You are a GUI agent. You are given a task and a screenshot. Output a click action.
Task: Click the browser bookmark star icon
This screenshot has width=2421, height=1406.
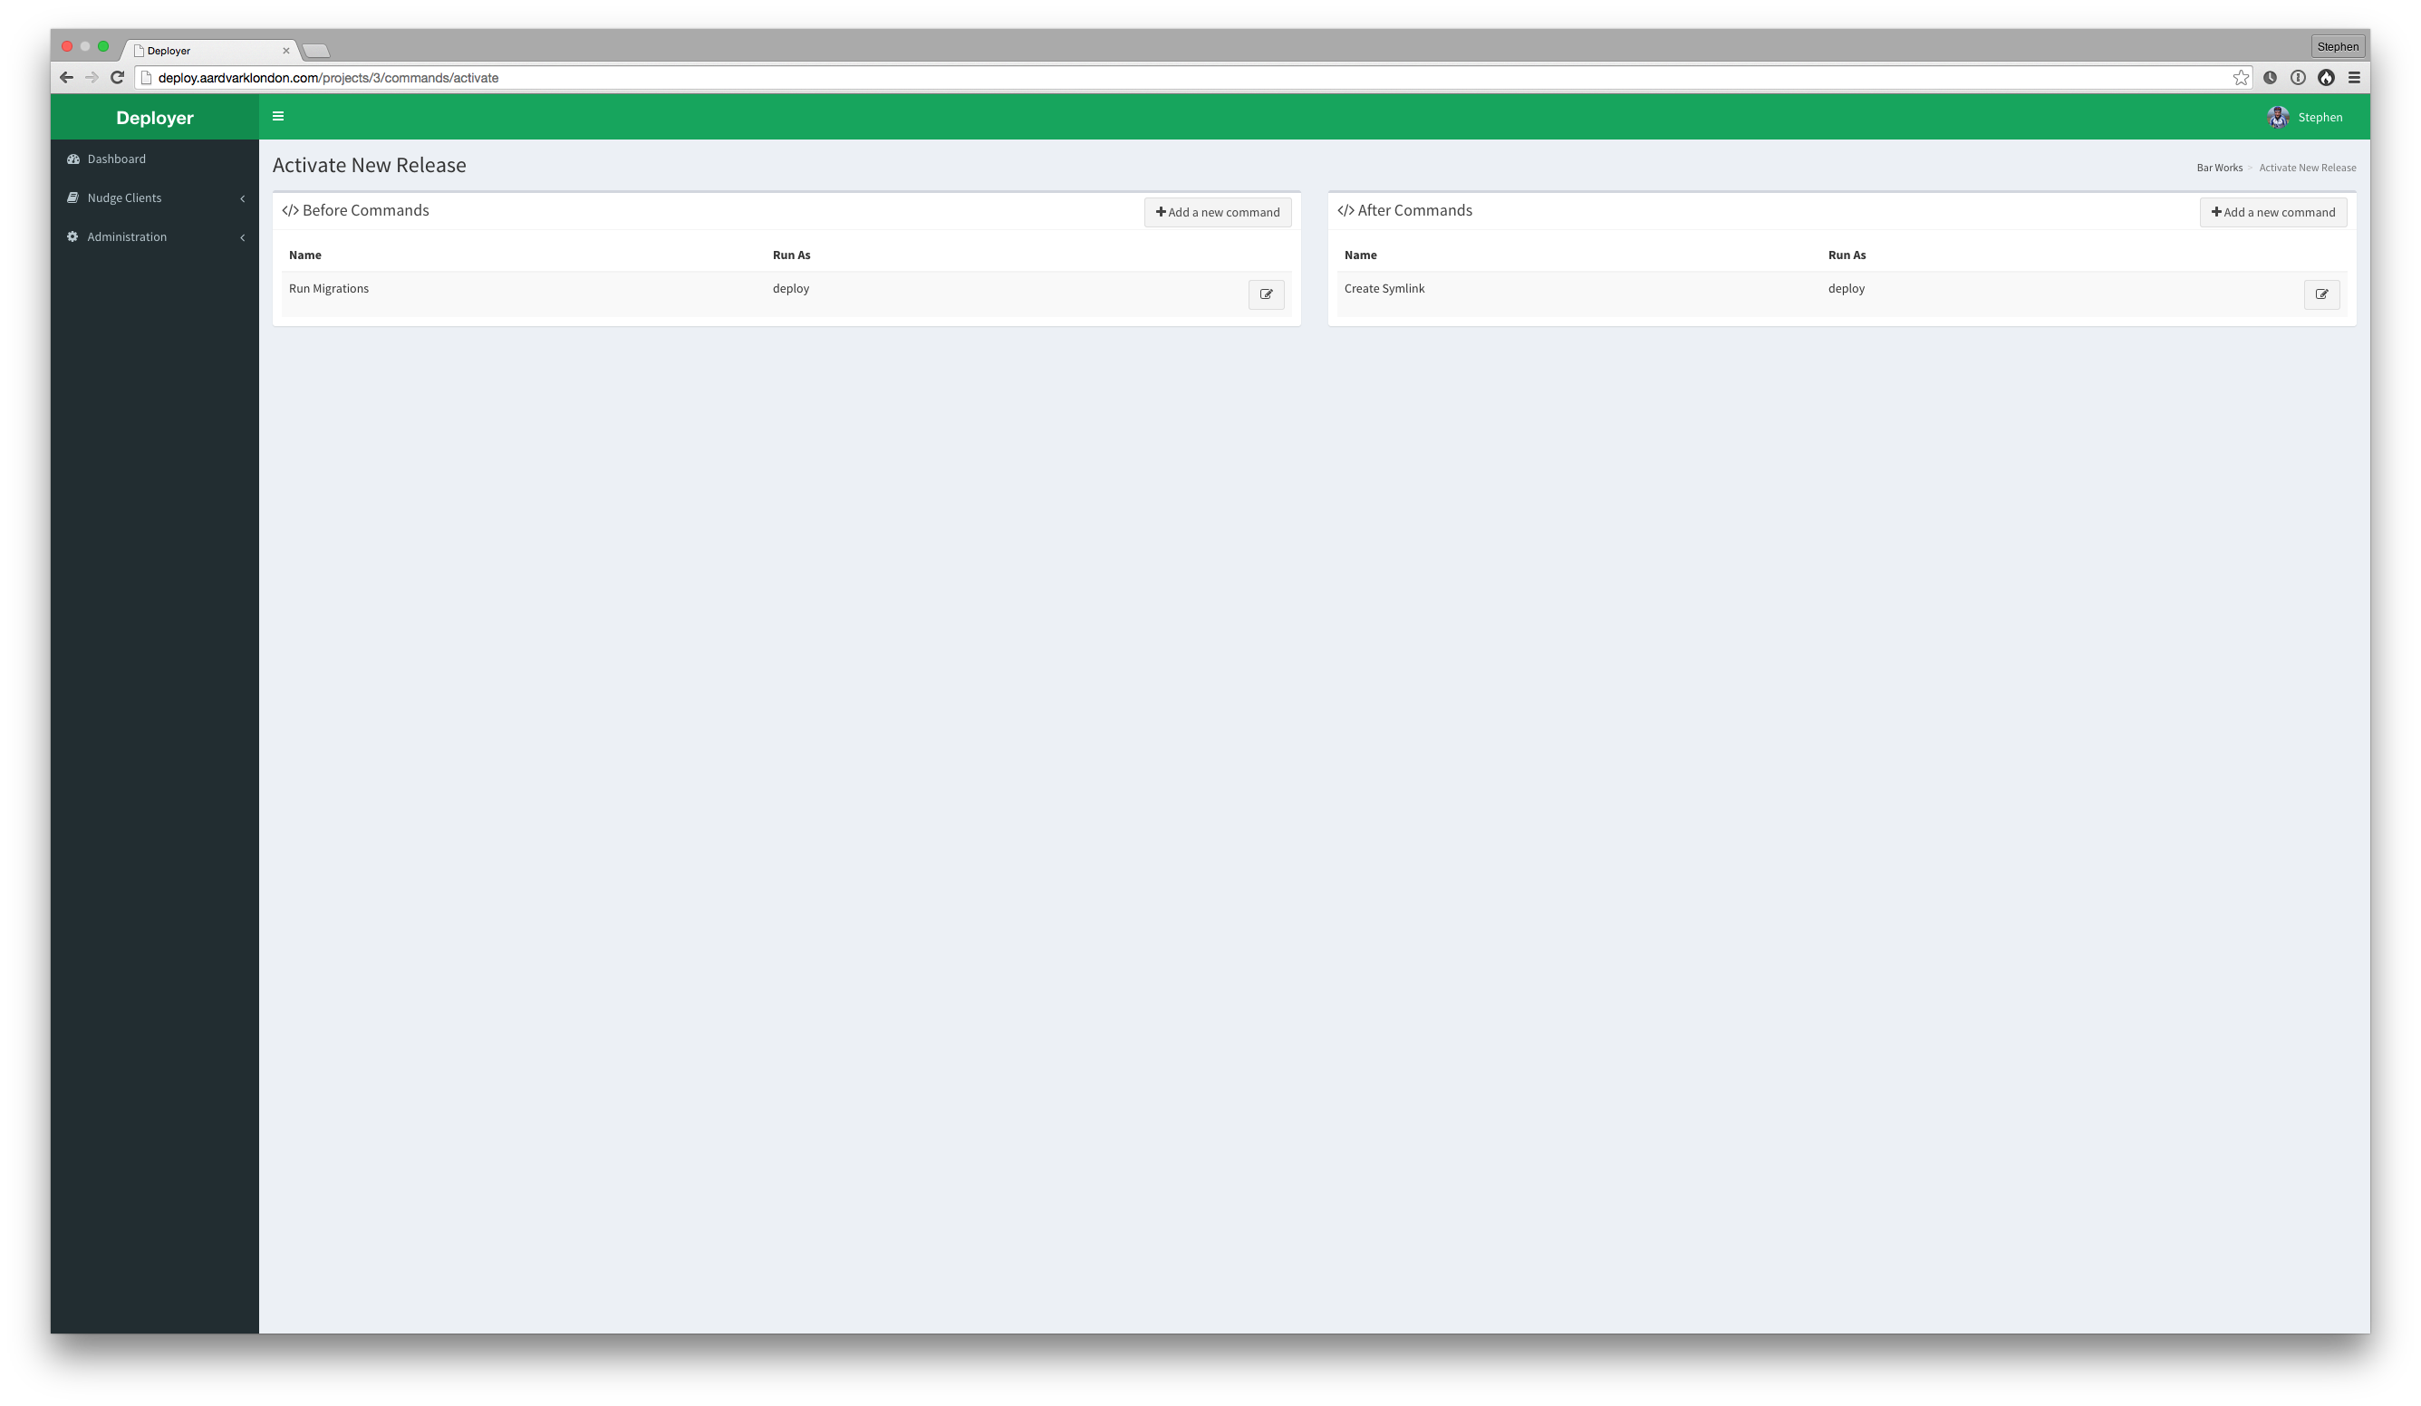tap(2241, 77)
